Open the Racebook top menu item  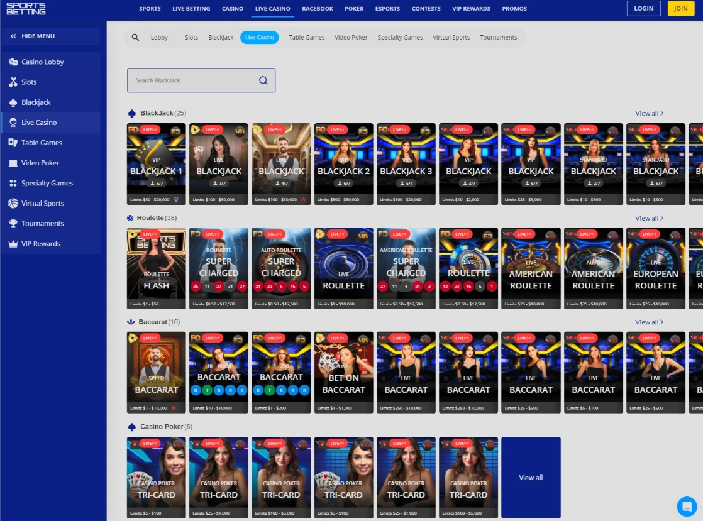tap(317, 9)
